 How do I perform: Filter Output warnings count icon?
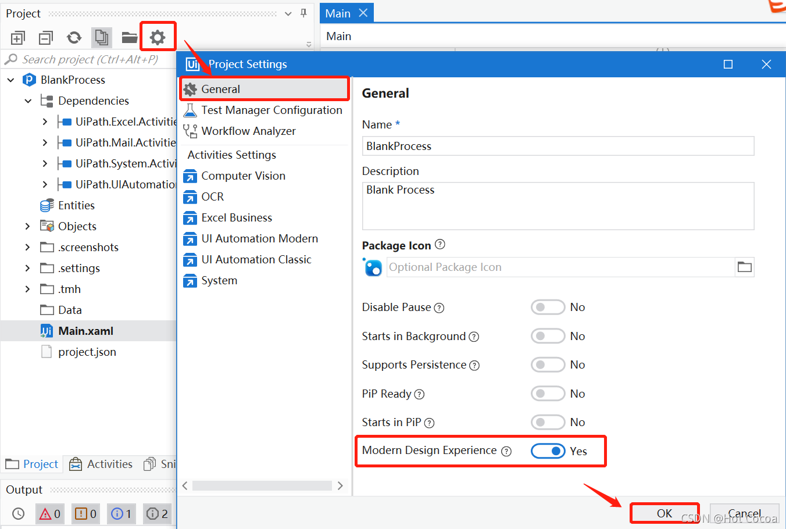(x=86, y=514)
